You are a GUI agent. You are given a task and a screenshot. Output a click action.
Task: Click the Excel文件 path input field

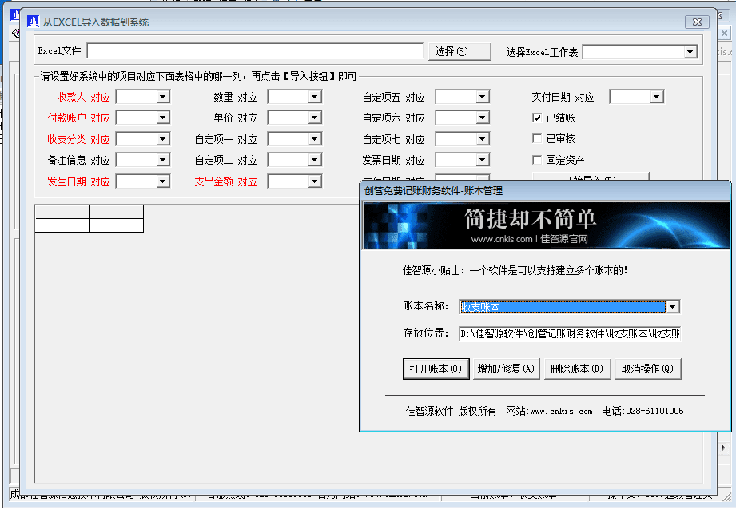255,51
